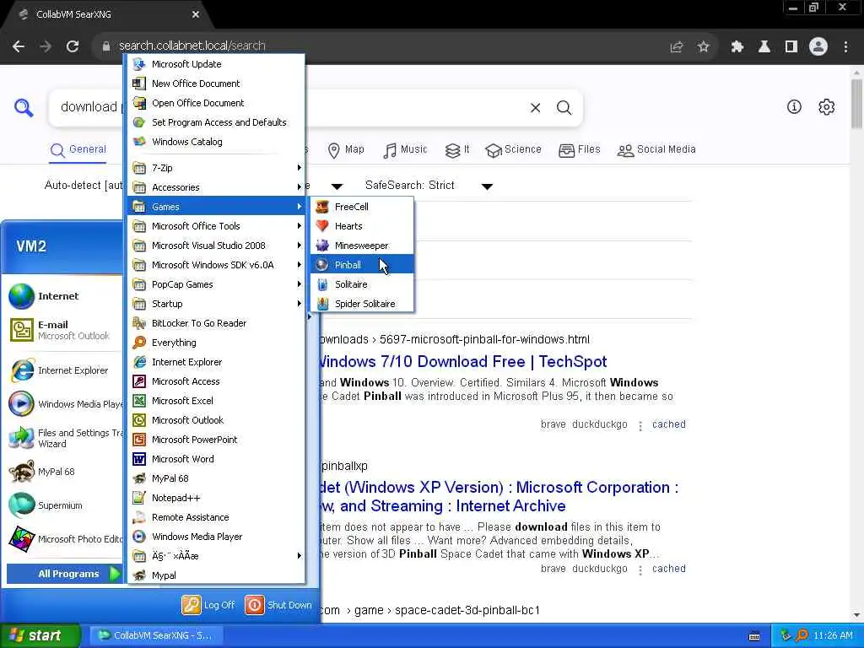The image size is (864, 648).
Task: Click the Shut Down button
Action: [x=278, y=605]
